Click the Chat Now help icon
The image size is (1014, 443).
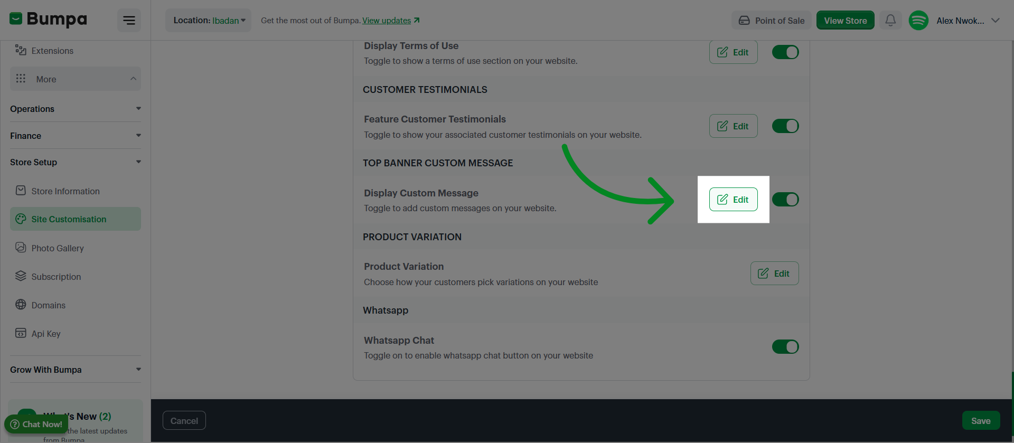click(15, 424)
